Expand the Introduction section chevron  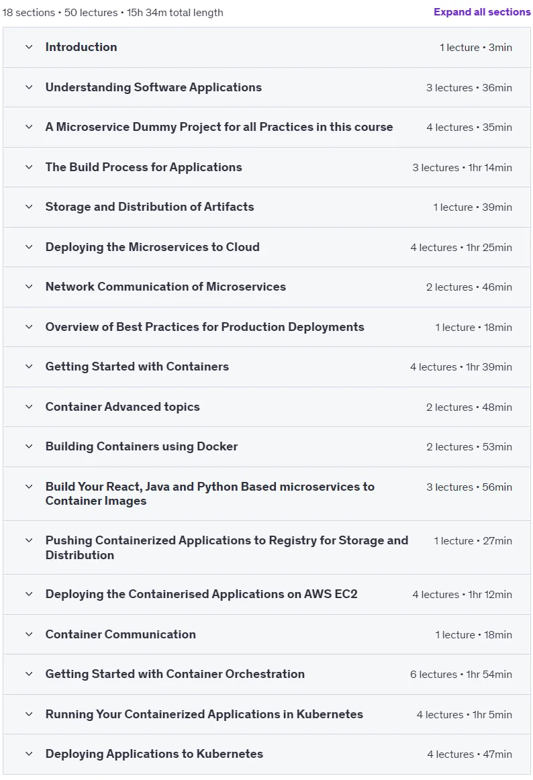[x=29, y=47]
